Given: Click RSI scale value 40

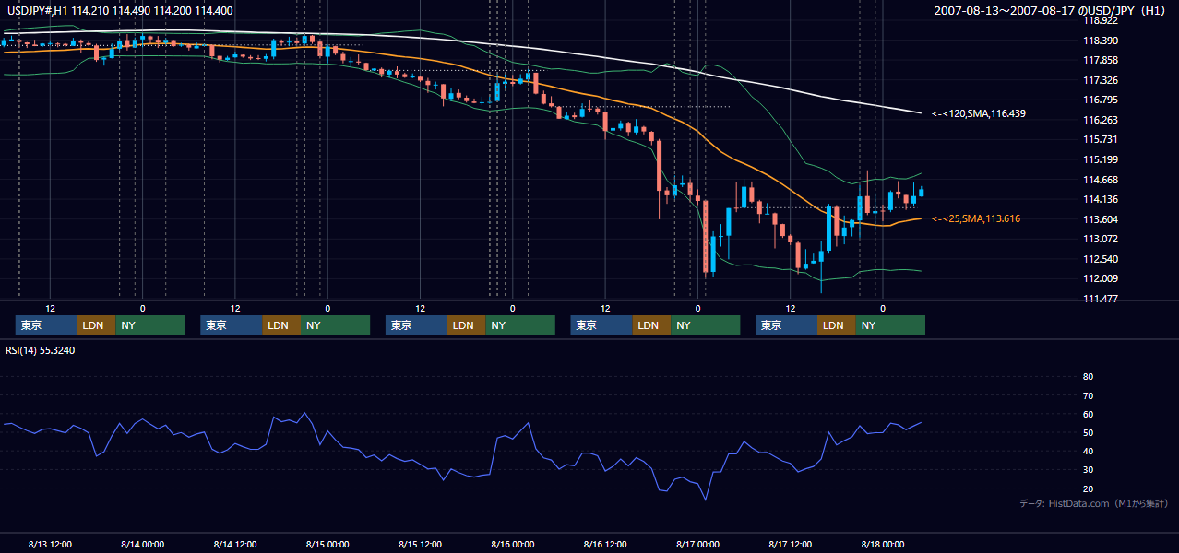Looking at the screenshot, I should tap(1088, 452).
